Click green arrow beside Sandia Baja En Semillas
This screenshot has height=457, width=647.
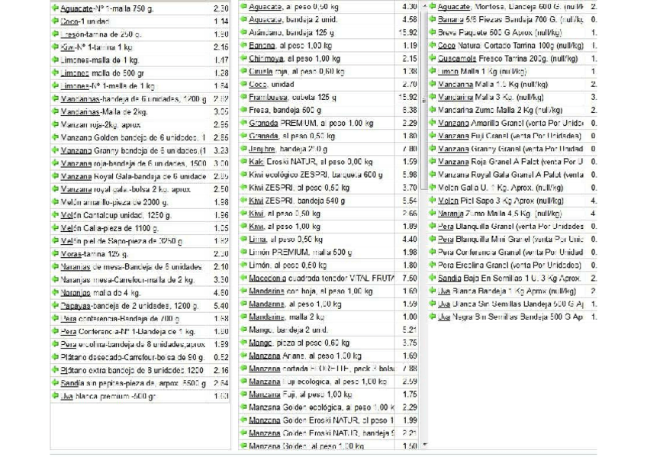(x=433, y=278)
